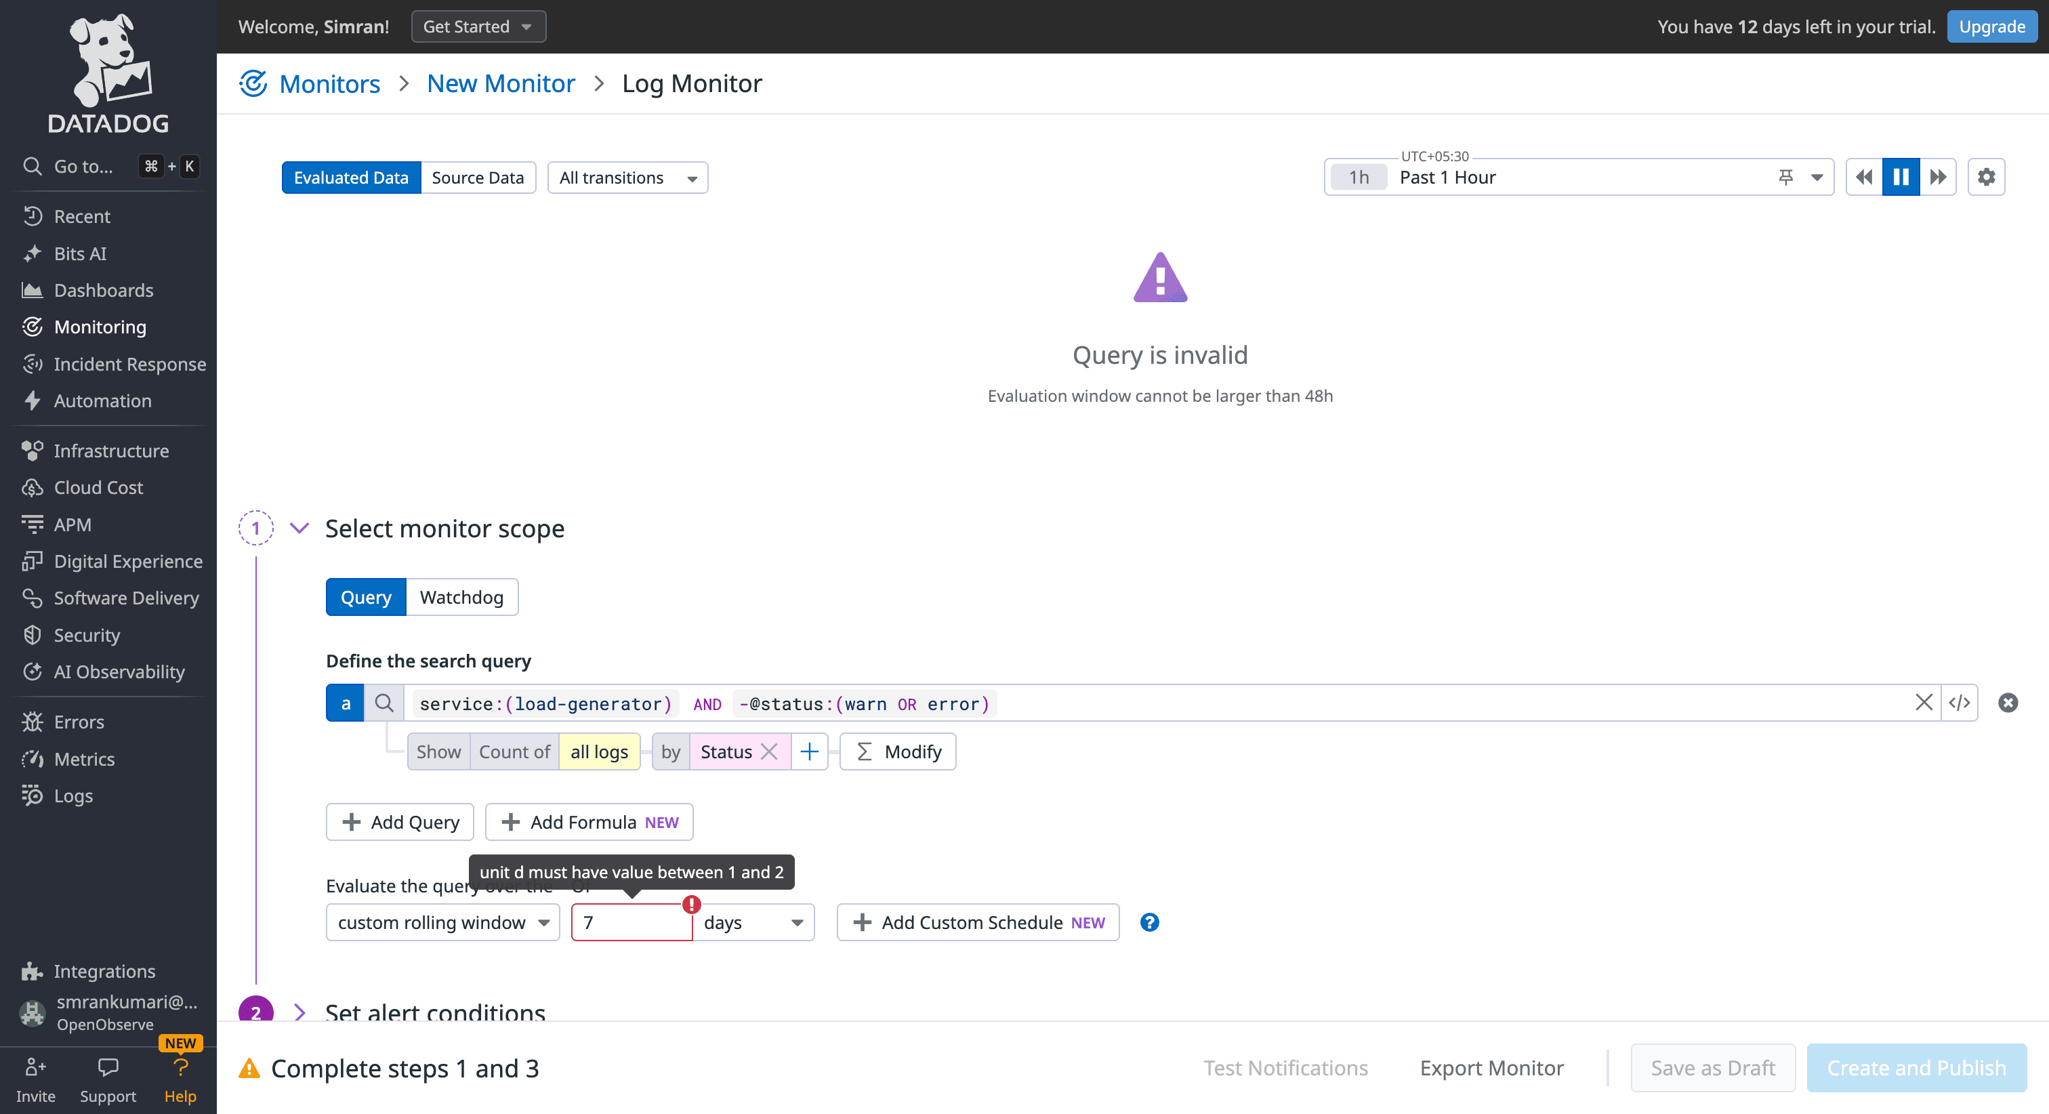The width and height of the screenshot is (2049, 1114).
Task: Switch to Source Data view
Action: pyautogui.click(x=477, y=177)
